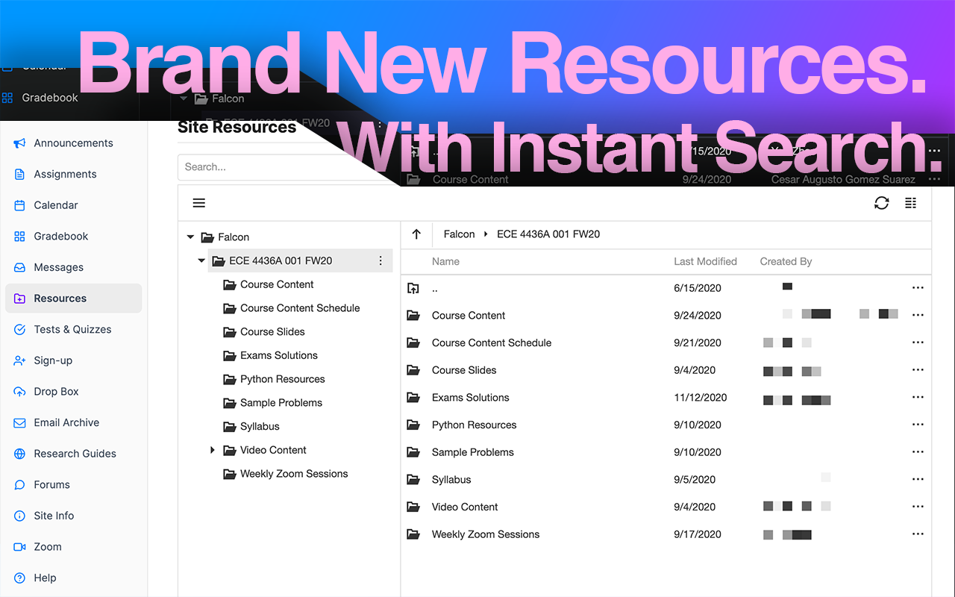Select Weekly Zoom Sessions in the folder tree
This screenshot has width=955, height=597.
tap(294, 474)
